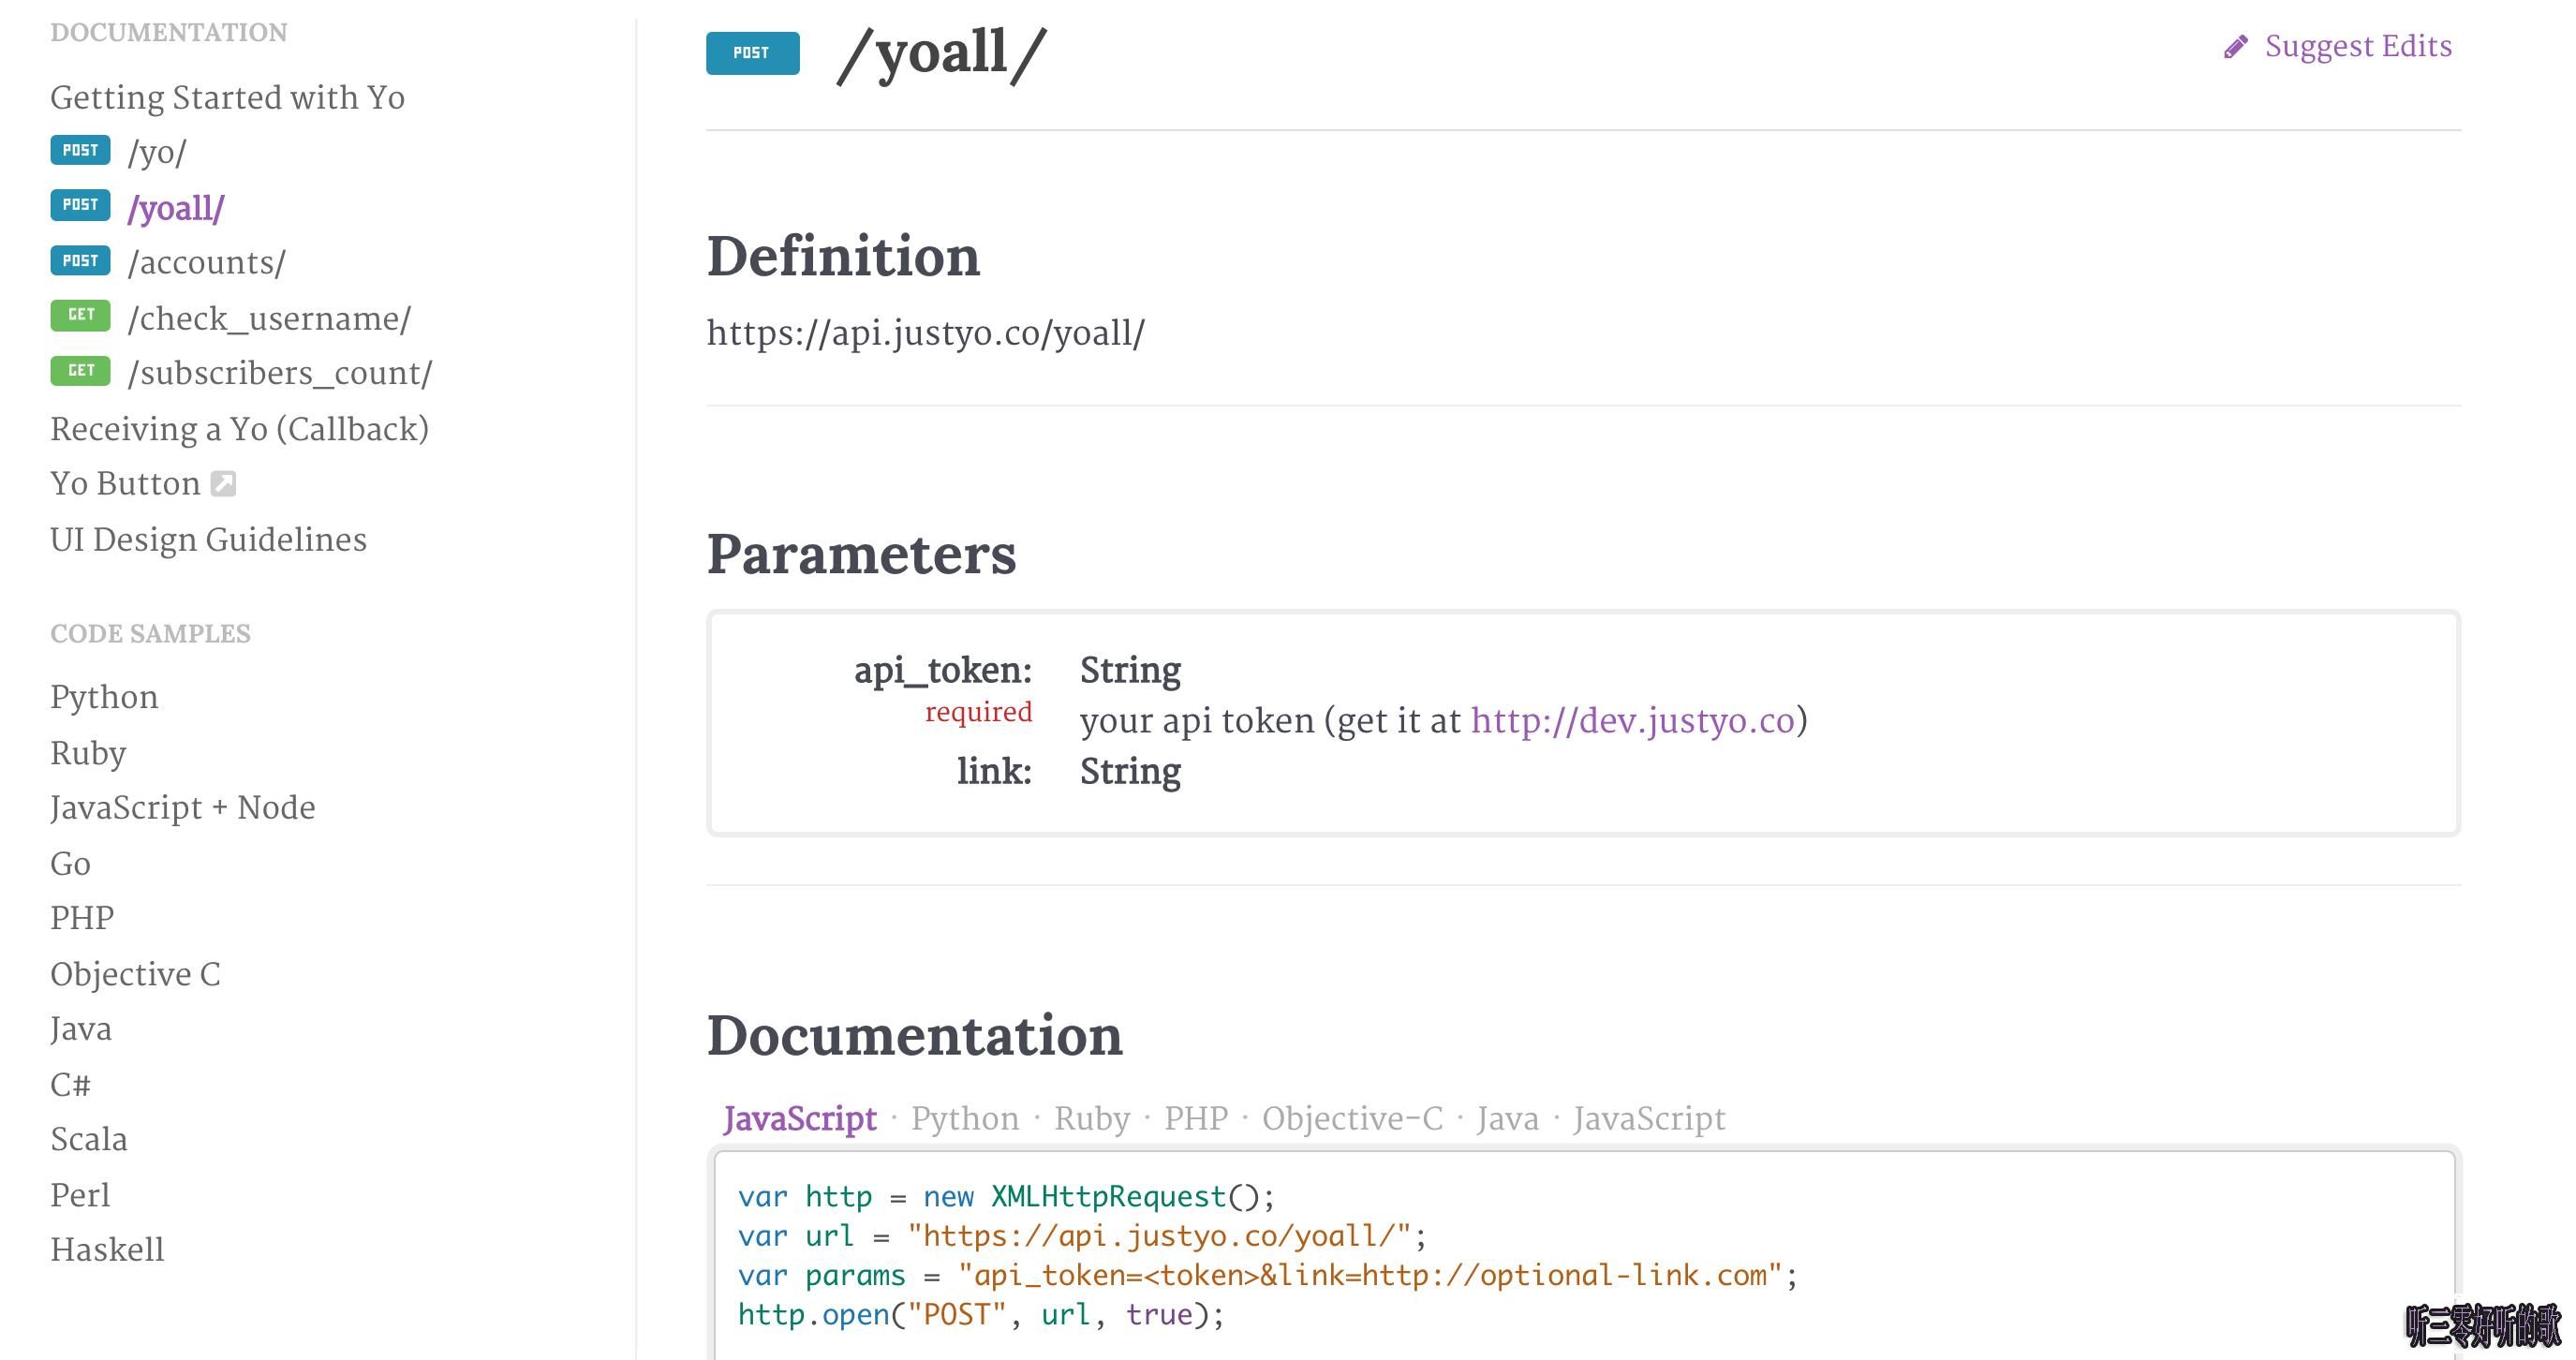Open JavaScript + Node code sample
The image size is (2576, 1360).
point(182,808)
